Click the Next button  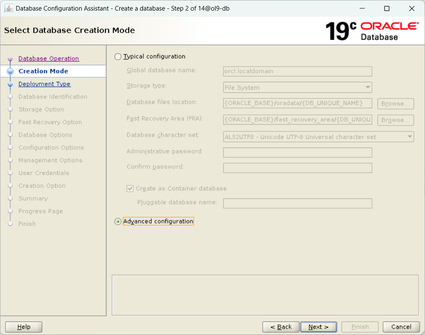(319, 327)
